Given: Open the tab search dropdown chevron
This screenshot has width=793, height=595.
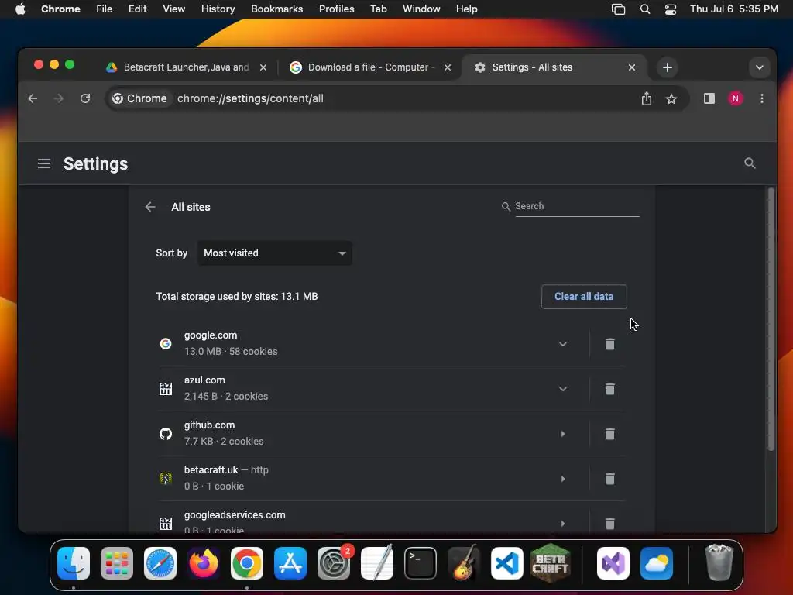Looking at the screenshot, I should (x=759, y=67).
